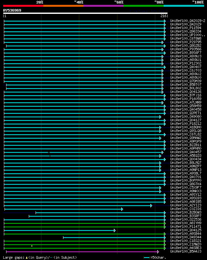Open hit UniRef100_Q2PET1
207x260 pixels.
[186, 113]
